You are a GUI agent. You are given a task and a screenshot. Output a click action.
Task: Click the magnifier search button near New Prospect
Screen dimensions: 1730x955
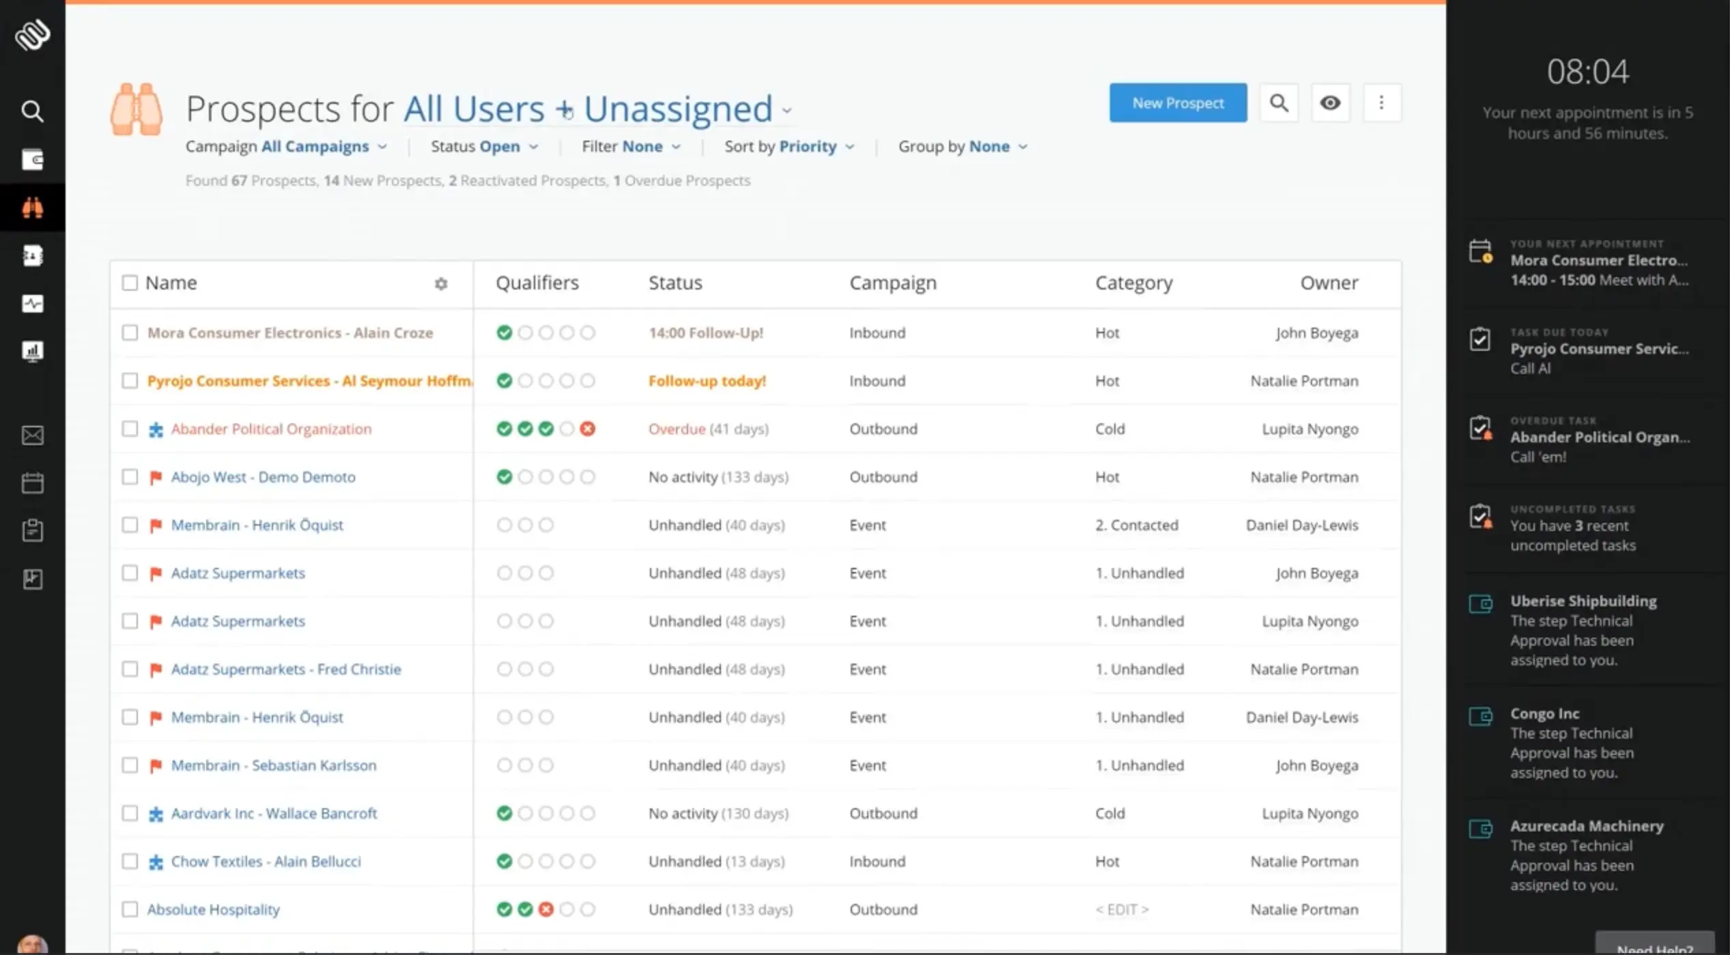[1279, 103]
